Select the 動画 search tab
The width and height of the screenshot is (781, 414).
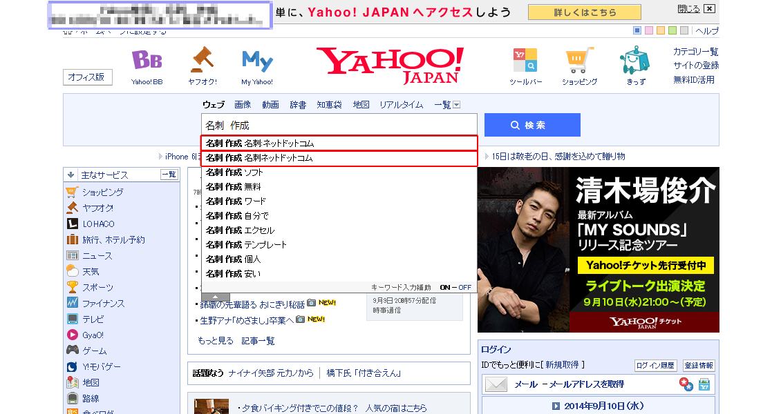coord(270,105)
